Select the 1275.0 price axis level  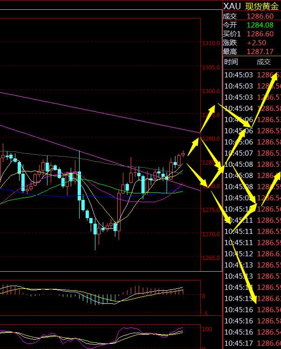(x=211, y=210)
